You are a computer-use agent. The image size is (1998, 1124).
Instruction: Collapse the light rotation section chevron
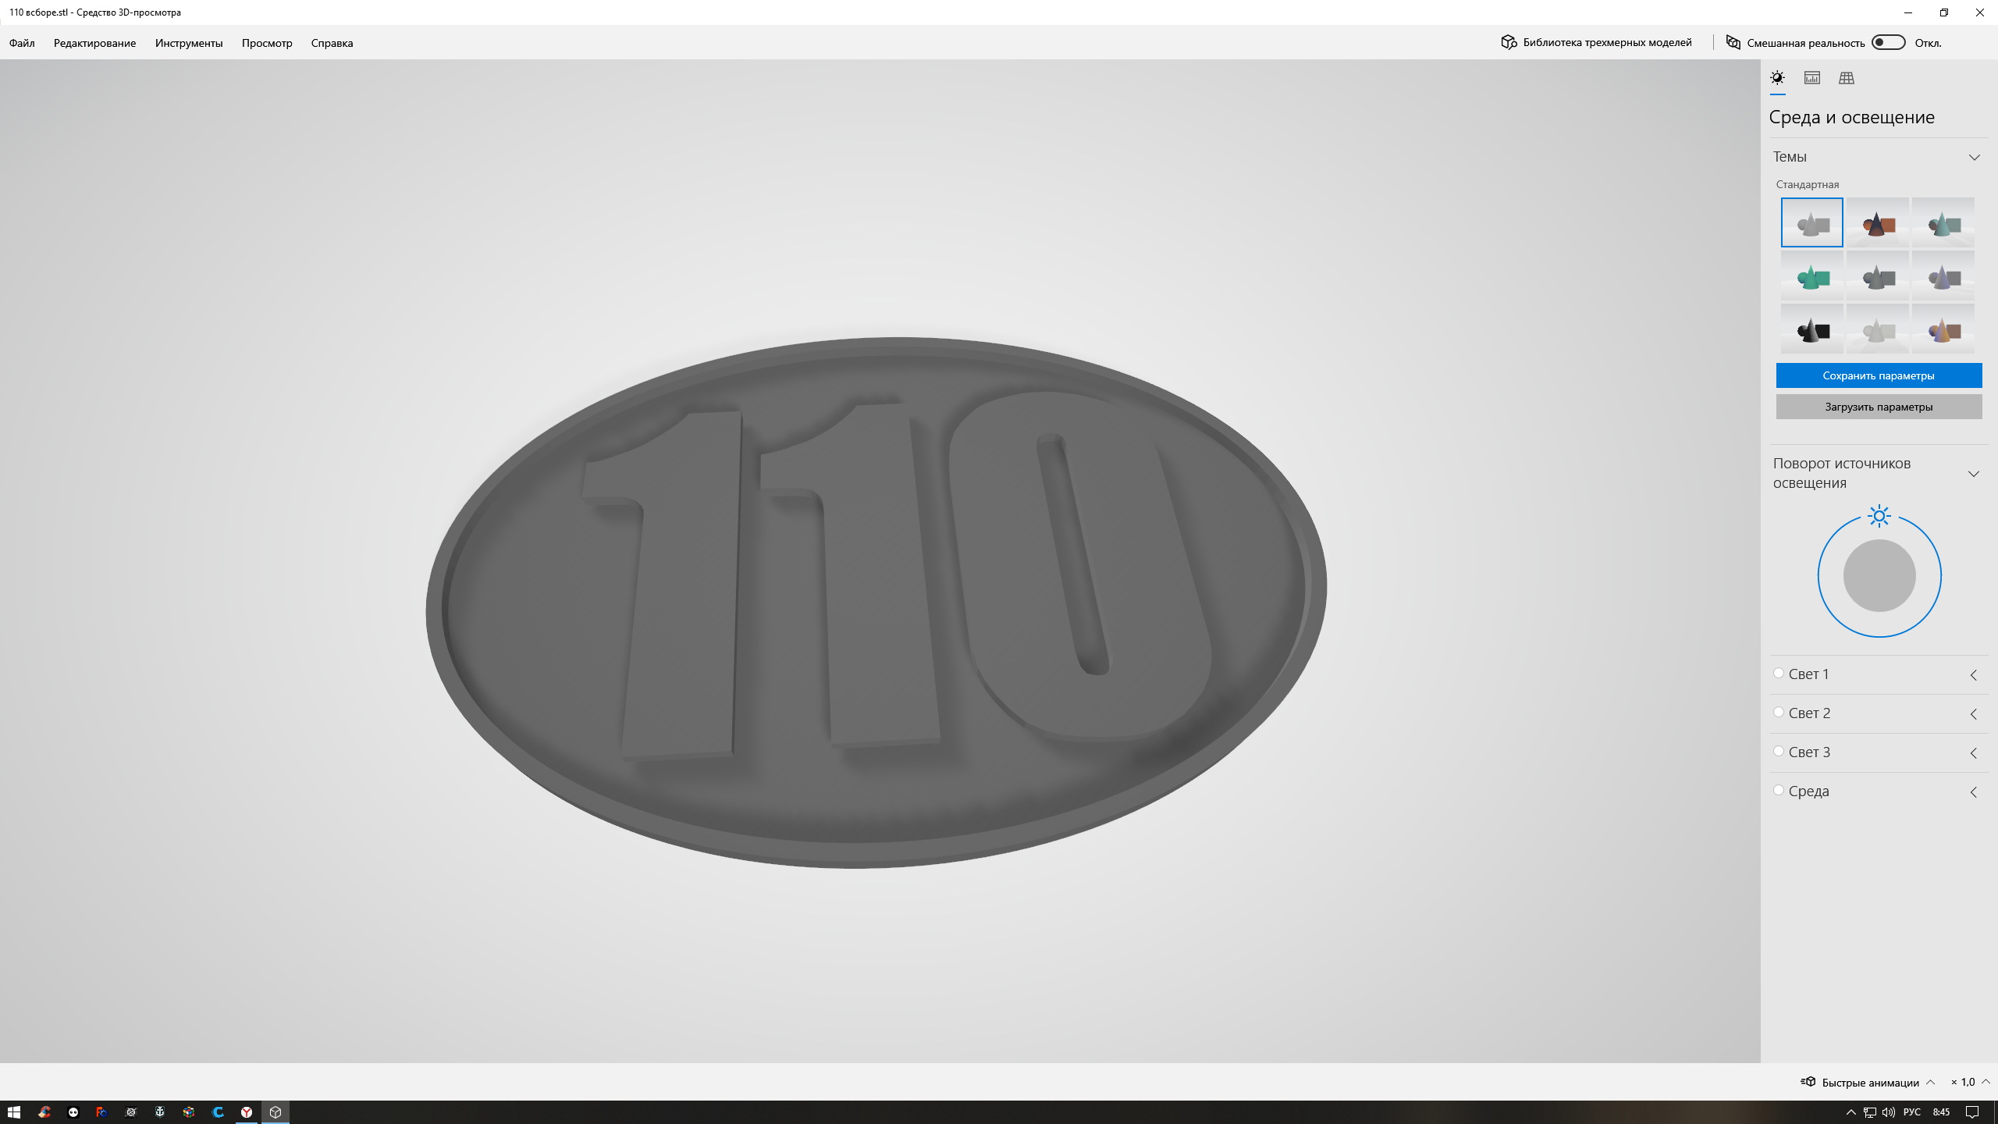click(1974, 474)
